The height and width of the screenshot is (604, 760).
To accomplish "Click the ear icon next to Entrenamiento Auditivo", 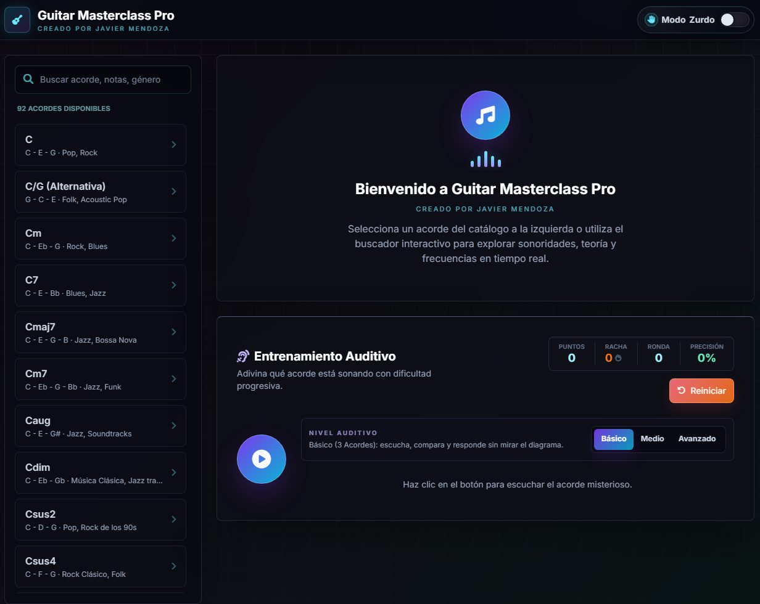I will click(x=243, y=356).
